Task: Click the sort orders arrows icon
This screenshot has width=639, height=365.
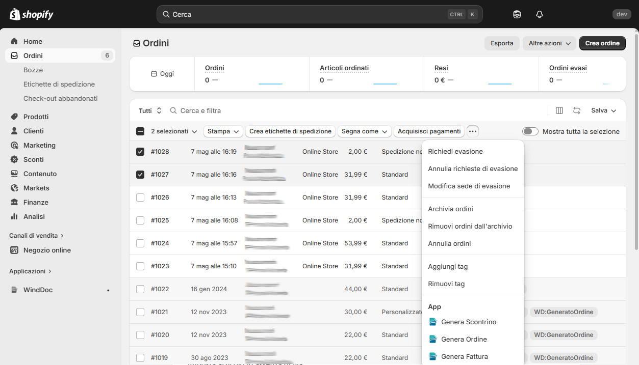Action: [x=577, y=110]
